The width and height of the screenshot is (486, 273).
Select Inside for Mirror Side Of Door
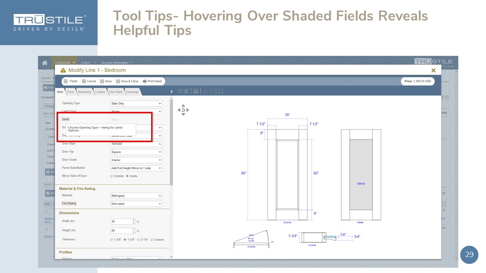(127, 176)
